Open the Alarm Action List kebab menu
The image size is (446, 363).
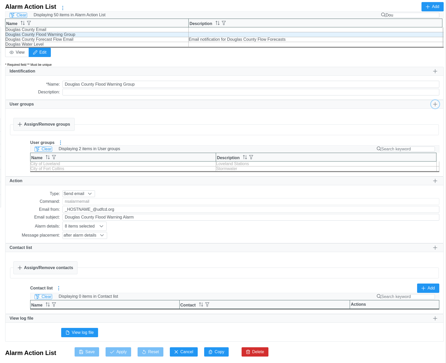coord(63,8)
